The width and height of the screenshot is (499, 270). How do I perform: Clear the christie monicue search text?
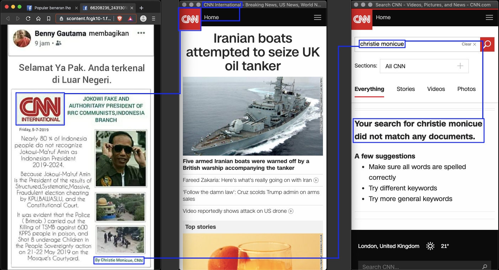(469, 44)
